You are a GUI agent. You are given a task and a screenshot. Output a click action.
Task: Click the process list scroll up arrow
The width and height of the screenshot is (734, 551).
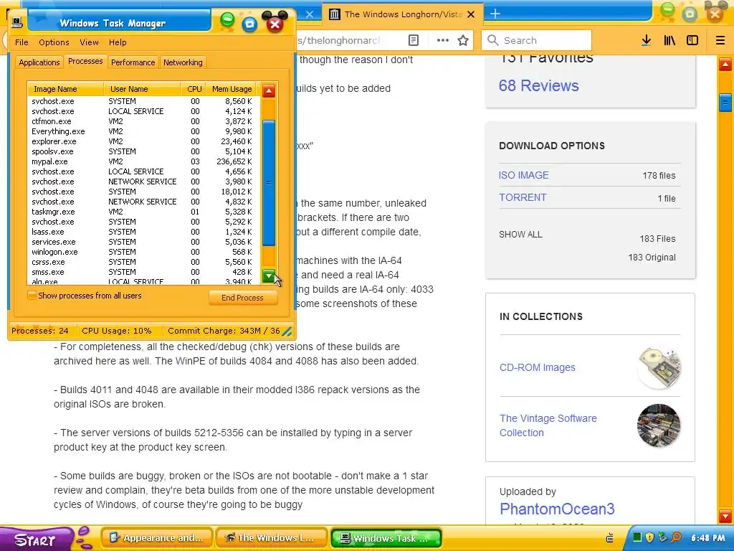coord(269,90)
